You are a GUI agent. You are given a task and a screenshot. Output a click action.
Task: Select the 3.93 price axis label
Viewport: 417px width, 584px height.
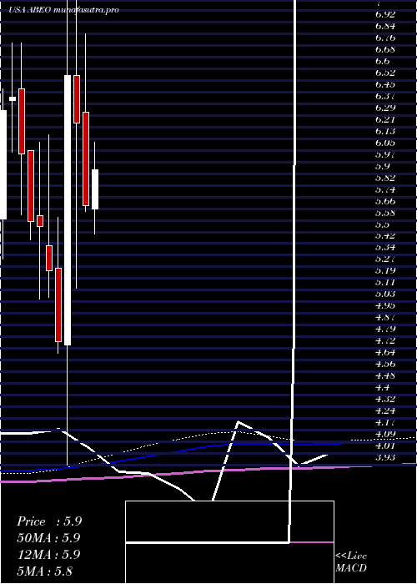pyautogui.click(x=385, y=457)
